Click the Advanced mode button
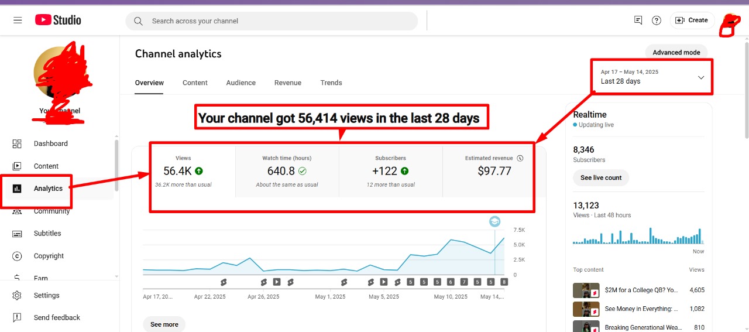This screenshot has width=749, height=332. (676, 52)
